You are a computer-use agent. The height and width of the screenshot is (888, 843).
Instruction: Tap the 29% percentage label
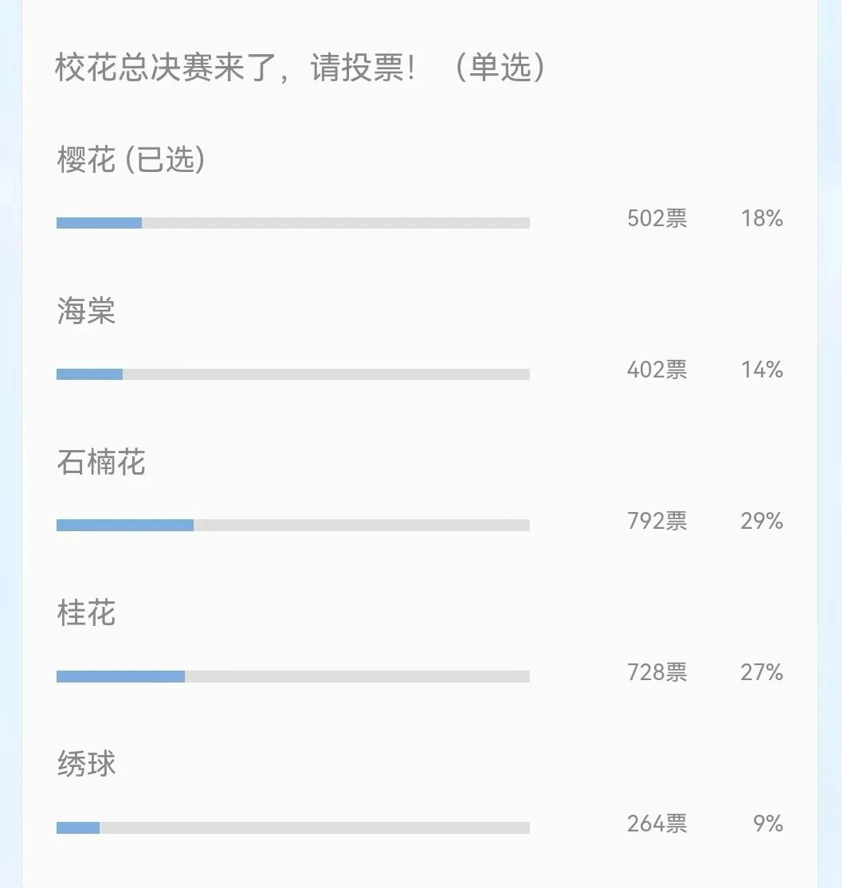coord(762,521)
